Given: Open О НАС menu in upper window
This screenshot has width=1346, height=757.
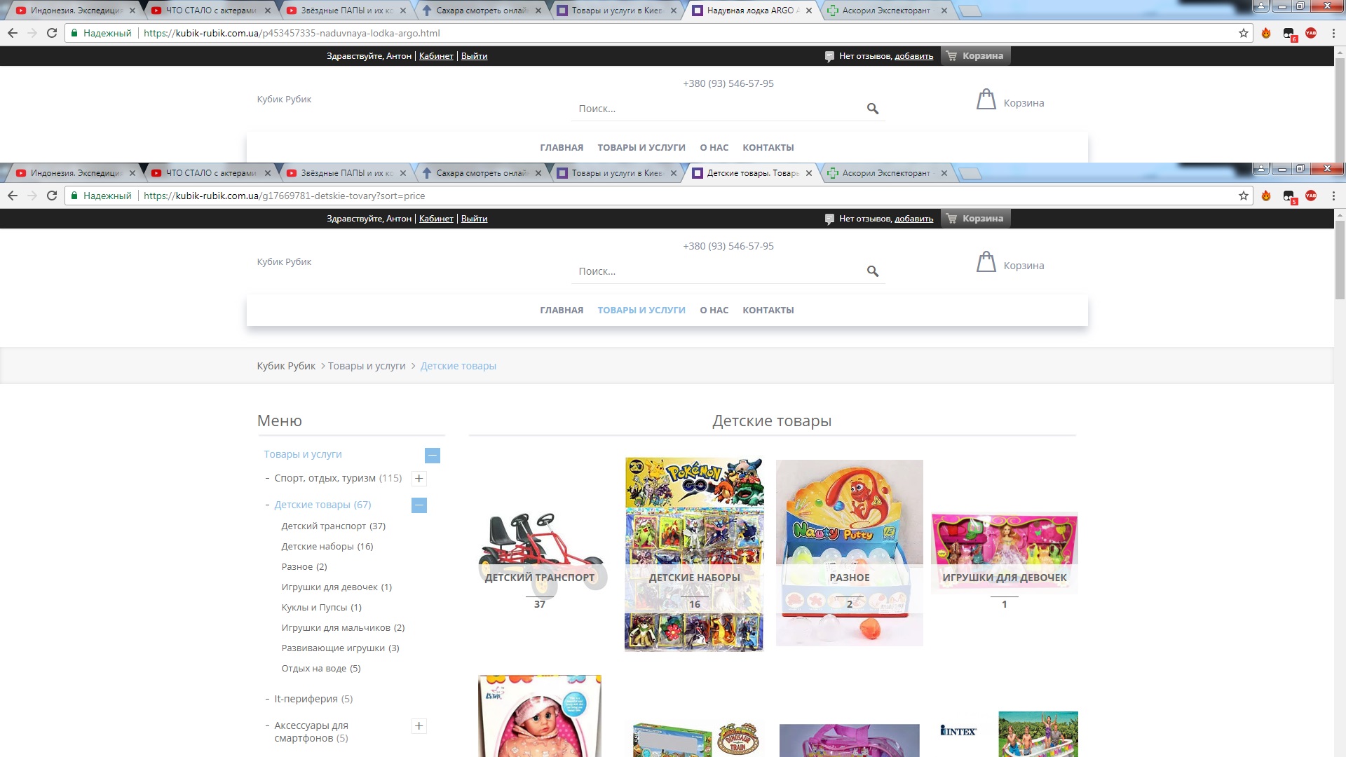Looking at the screenshot, I should [714, 147].
